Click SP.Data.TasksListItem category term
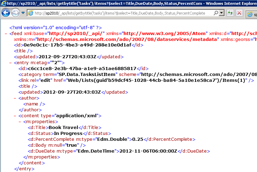The height and width of the screenshot is (172, 257). (87, 74)
